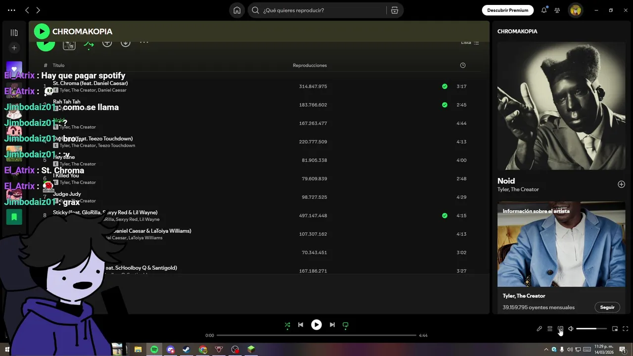The image size is (633, 356).
Task: Go forward with the right arrow
Action: (38, 10)
